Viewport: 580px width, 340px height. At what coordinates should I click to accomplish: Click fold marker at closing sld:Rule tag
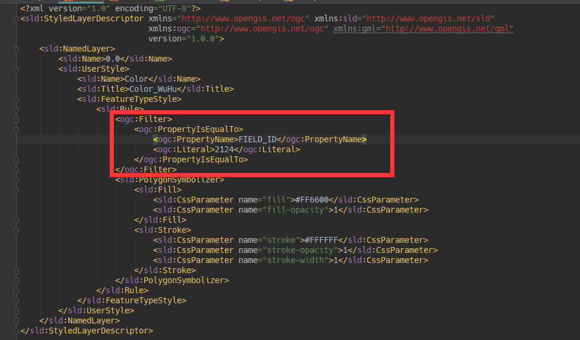click(x=16, y=291)
